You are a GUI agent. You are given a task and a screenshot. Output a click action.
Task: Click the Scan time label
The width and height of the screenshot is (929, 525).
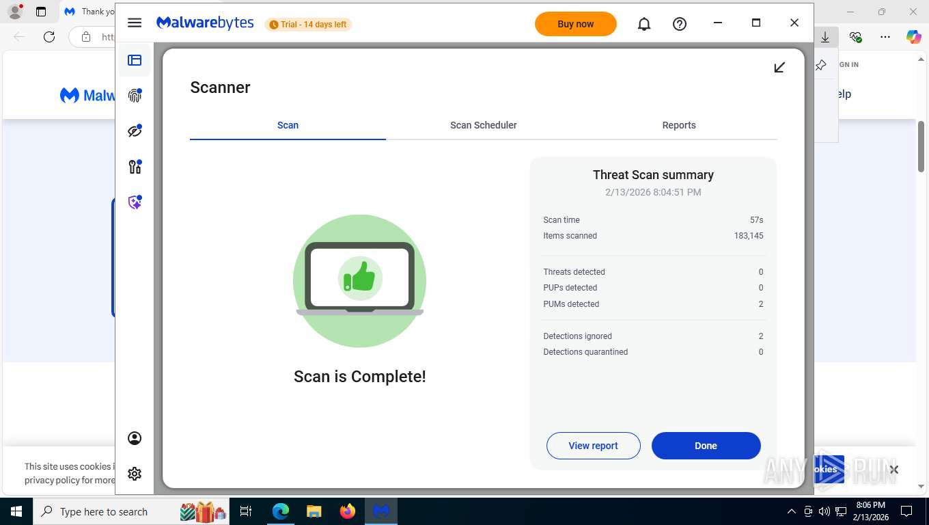(561, 220)
